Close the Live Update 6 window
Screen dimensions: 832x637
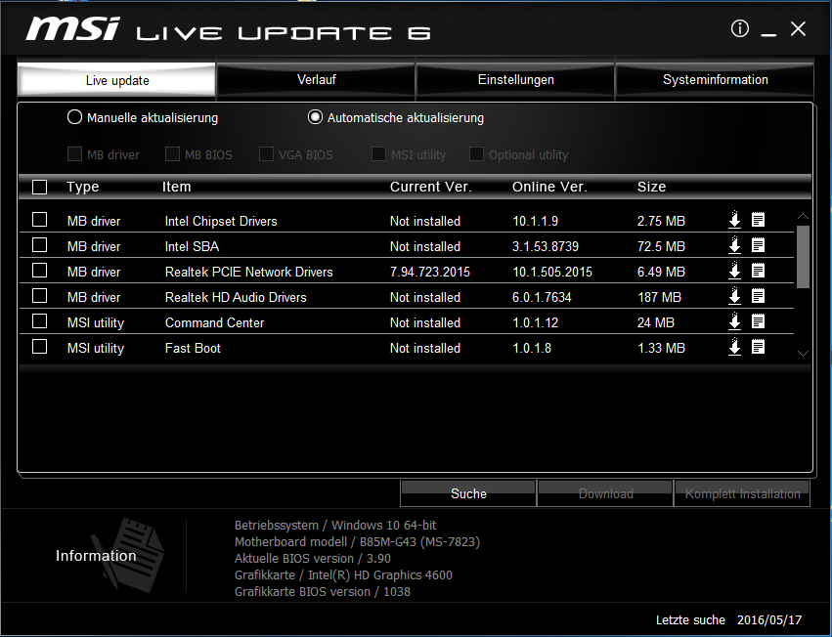pos(798,28)
